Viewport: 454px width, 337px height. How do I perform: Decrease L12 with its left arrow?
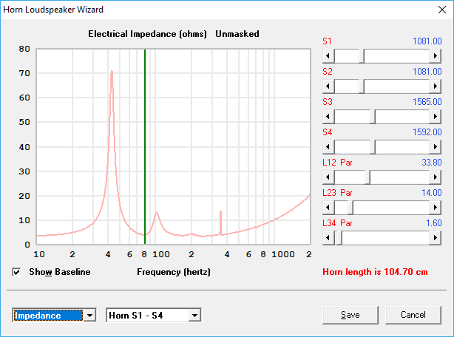328,177
